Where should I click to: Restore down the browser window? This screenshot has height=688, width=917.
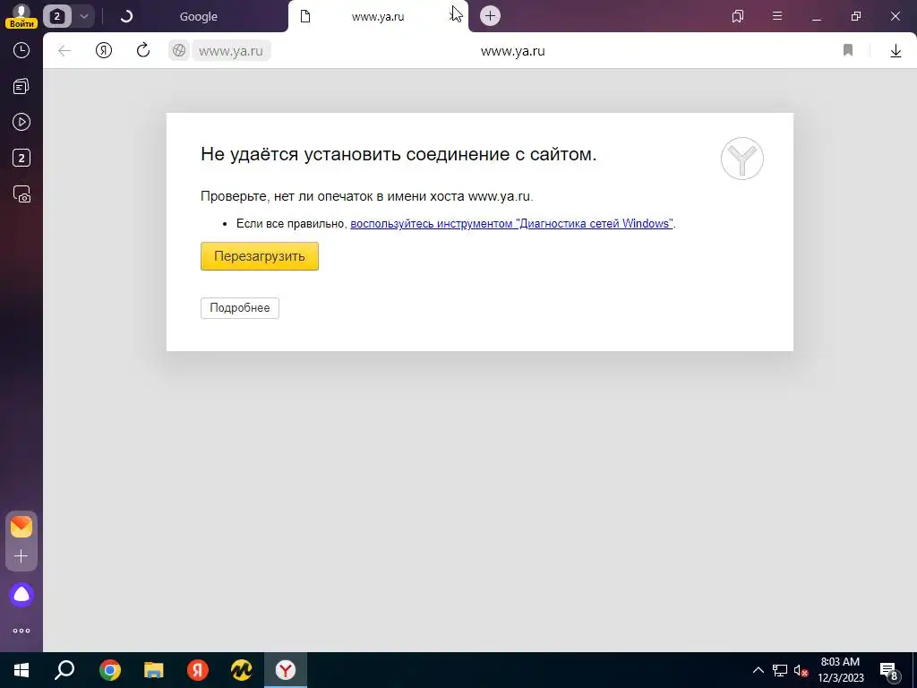pyautogui.click(x=856, y=16)
